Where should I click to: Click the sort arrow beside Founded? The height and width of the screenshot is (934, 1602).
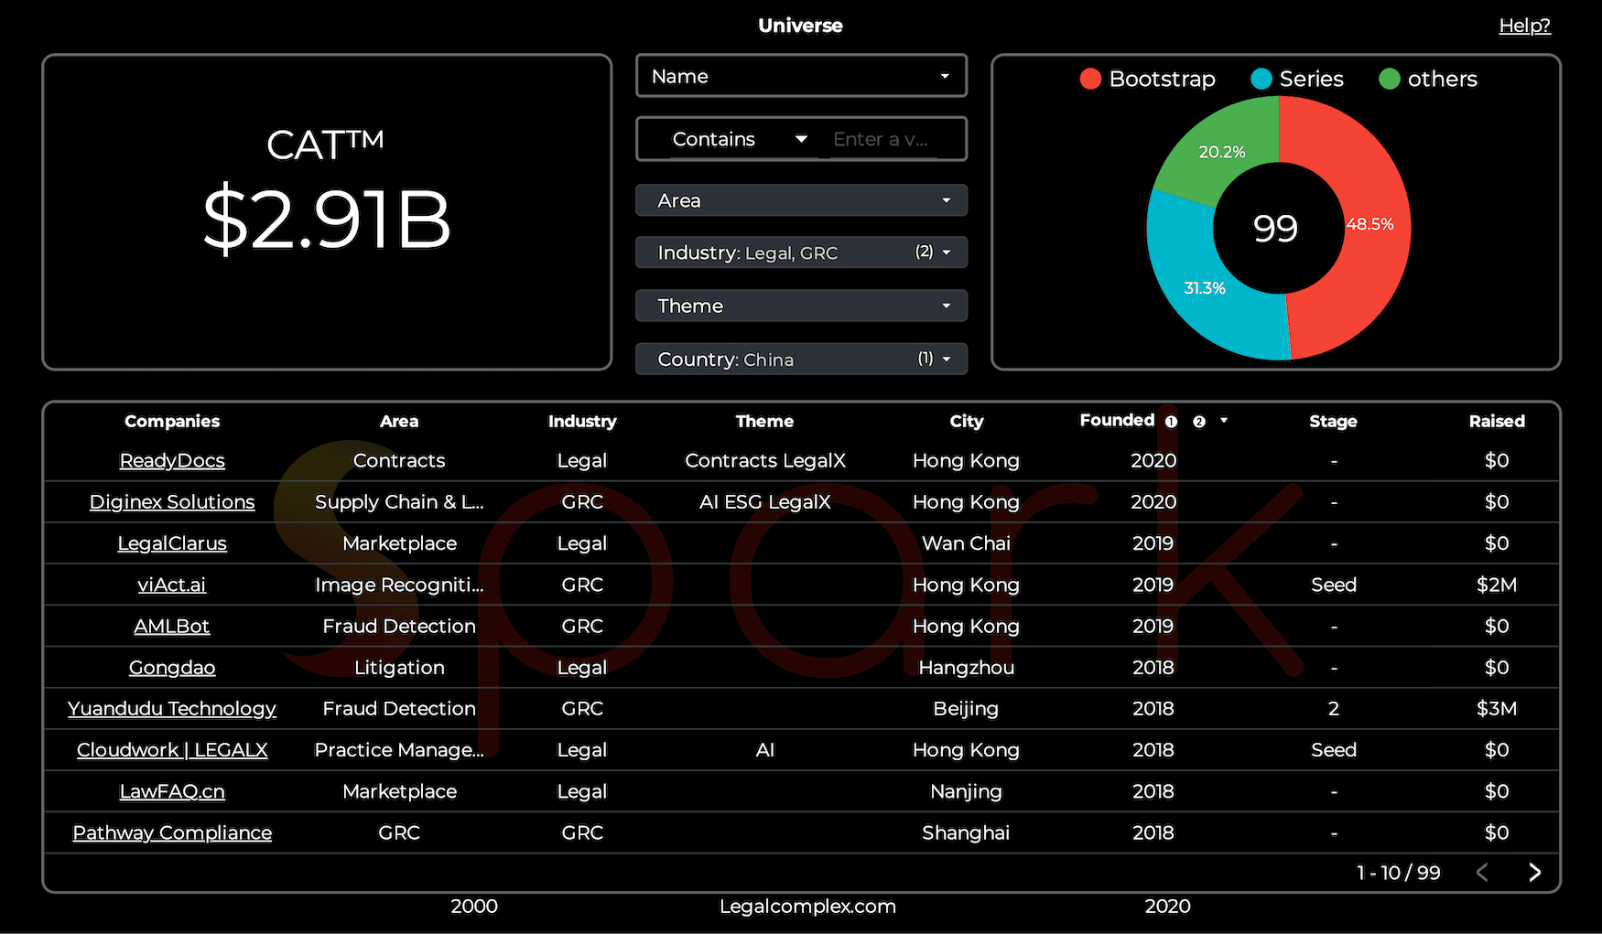click(1224, 421)
